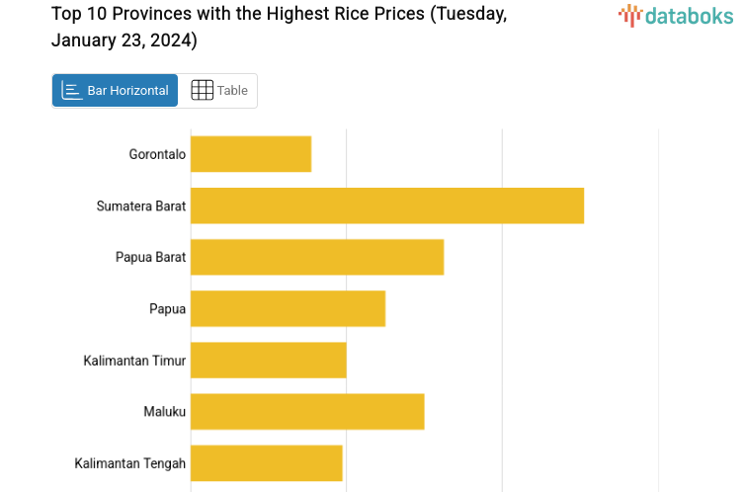Image resolution: width=744 pixels, height=492 pixels.
Task: Click the Papua price bar
Action: click(288, 308)
